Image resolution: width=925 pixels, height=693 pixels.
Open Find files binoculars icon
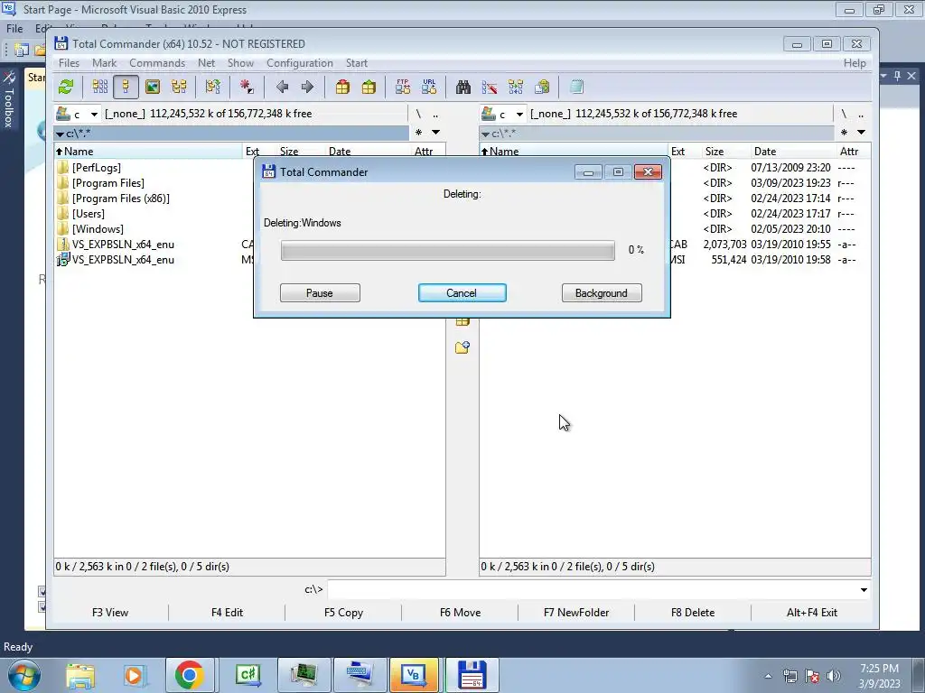[x=463, y=88]
